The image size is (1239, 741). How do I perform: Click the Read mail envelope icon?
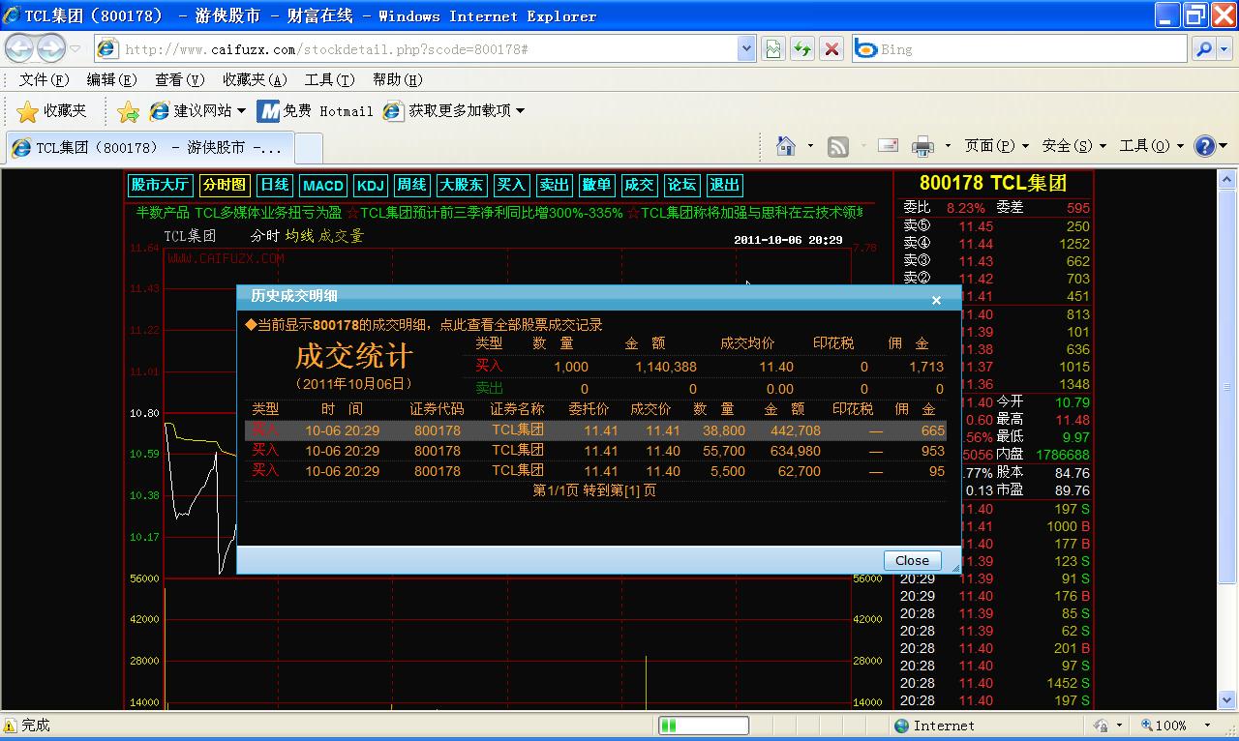coord(888,146)
